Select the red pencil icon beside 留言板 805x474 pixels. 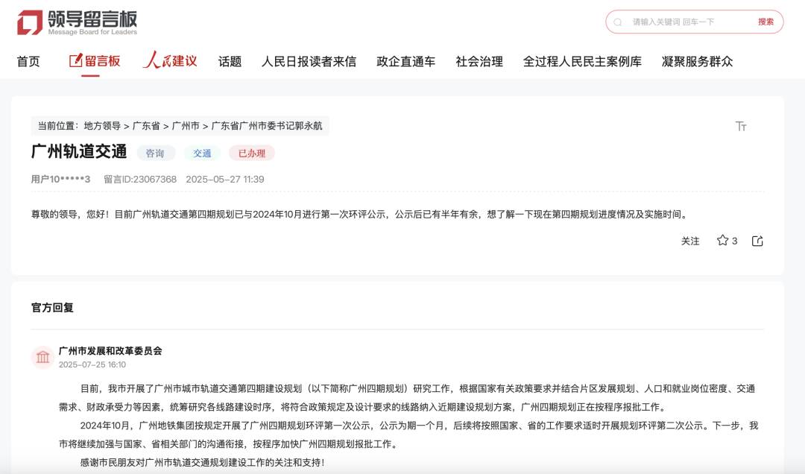75,61
